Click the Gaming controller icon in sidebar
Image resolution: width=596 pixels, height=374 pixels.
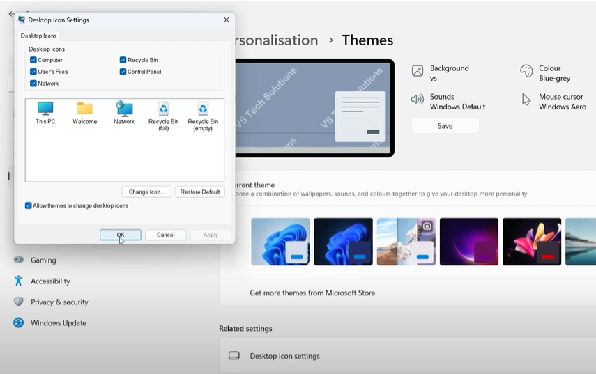18,260
